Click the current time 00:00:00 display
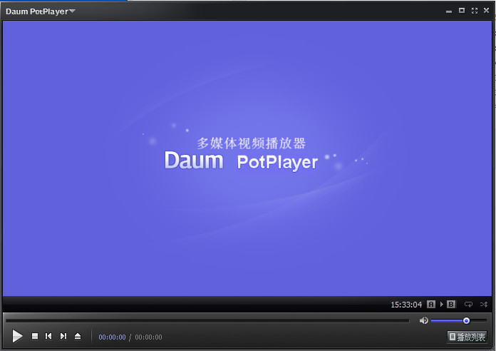The image size is (496, 351). 112,337
